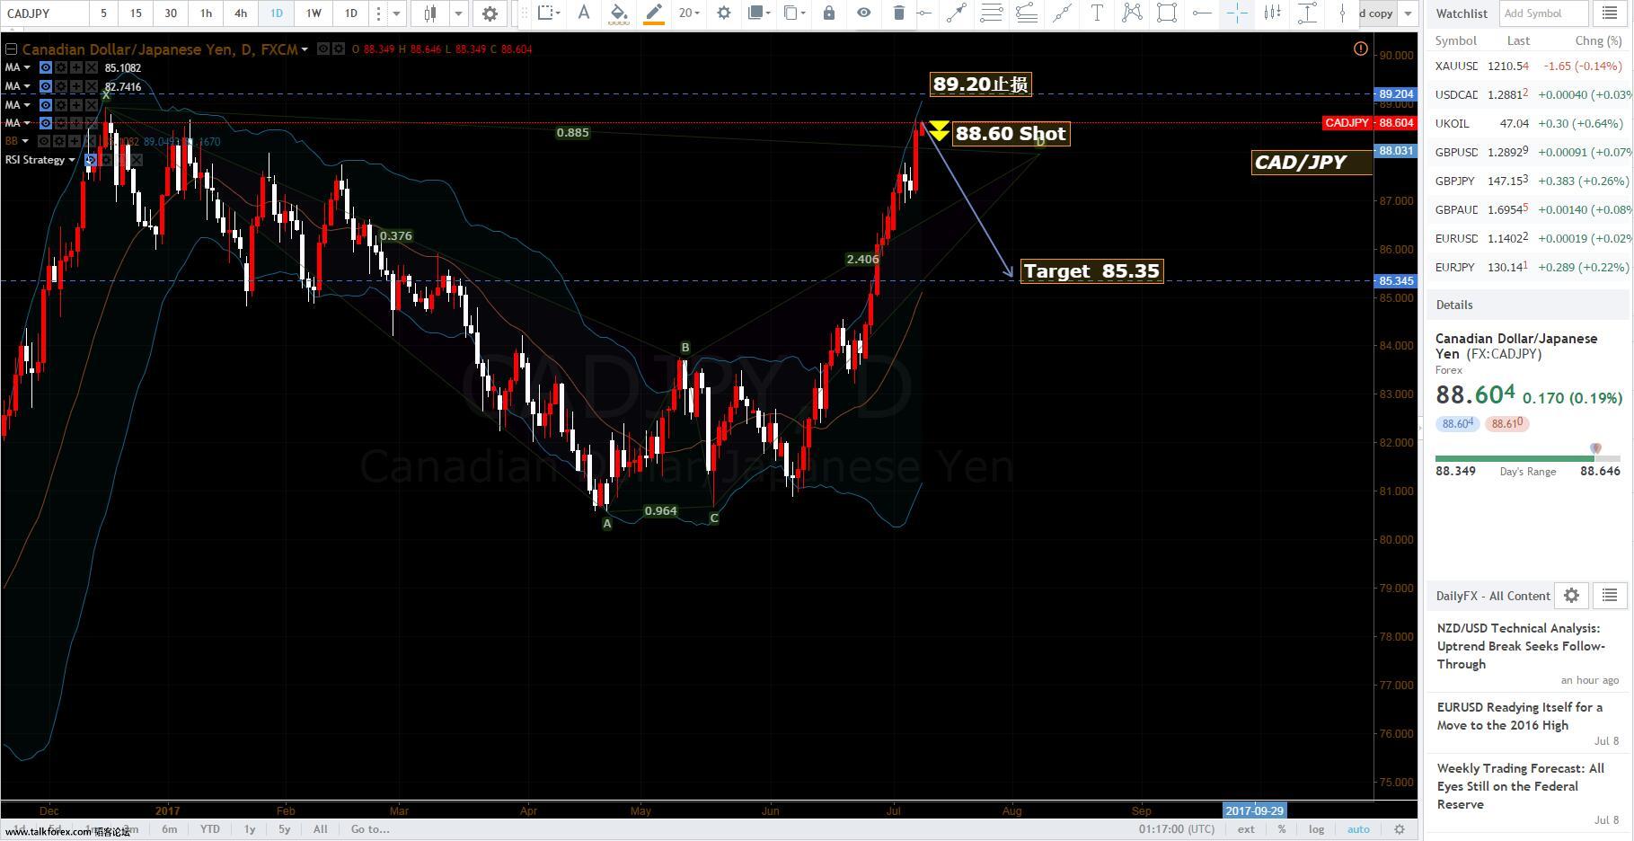Viewport: 1634px width, 841px height.
Task: Hide the MA 85.1082 indicator
Action: click(x=45, y=68)
